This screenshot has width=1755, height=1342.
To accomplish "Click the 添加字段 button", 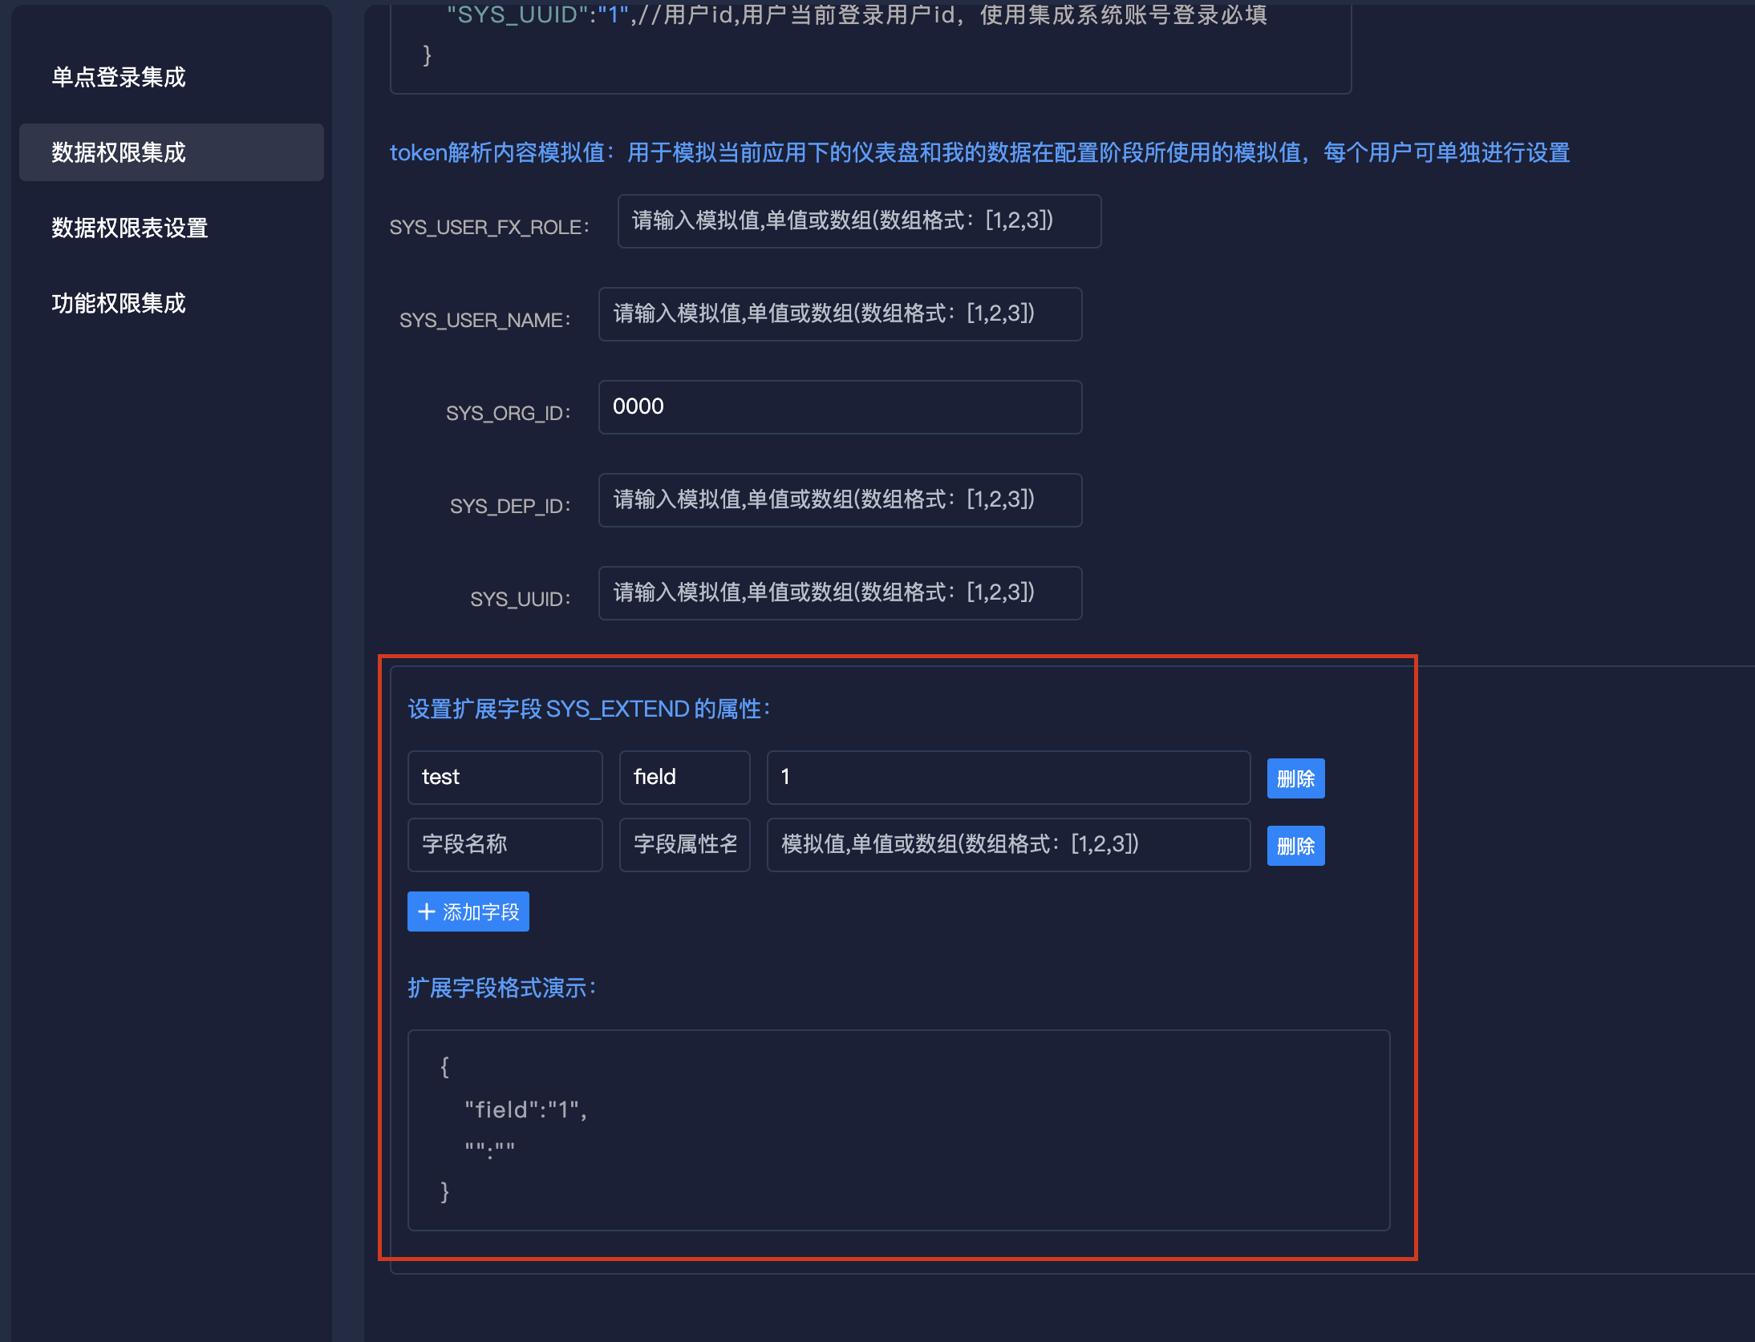I will pos(468,912).
